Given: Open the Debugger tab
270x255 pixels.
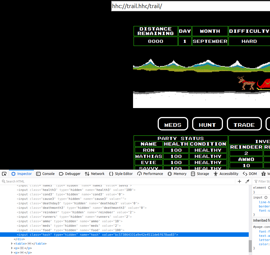Looking at the screenshot, I should pyautogui.click(x=70, y=174).
